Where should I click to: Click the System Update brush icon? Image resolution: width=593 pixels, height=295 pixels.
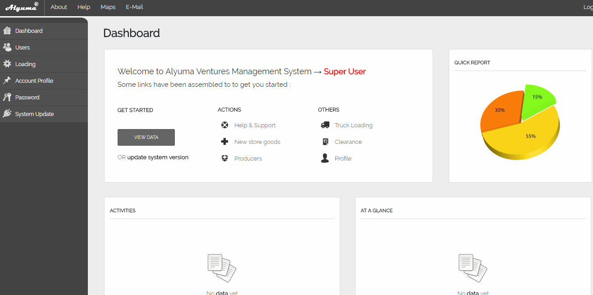click(7, 114)
